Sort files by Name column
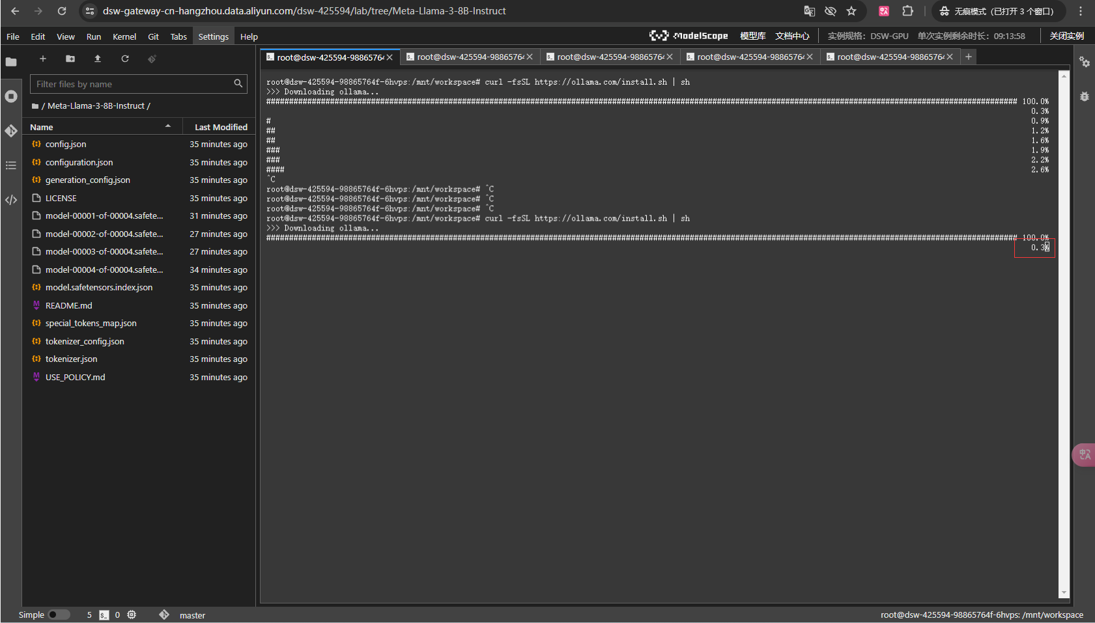This screenshot has width=1095, height=623. (x=102, y=127)
